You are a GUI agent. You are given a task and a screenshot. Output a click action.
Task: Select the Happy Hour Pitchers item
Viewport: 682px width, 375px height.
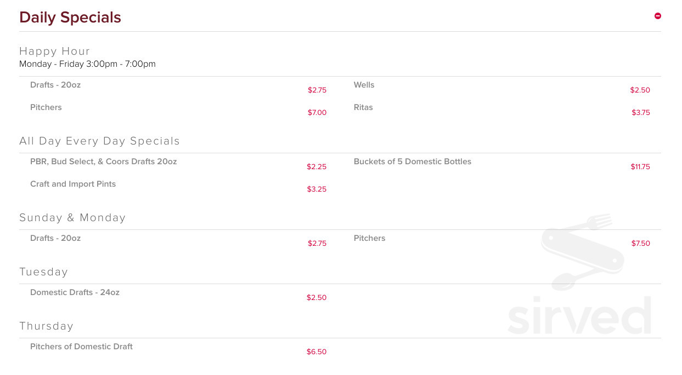(46, 107)
